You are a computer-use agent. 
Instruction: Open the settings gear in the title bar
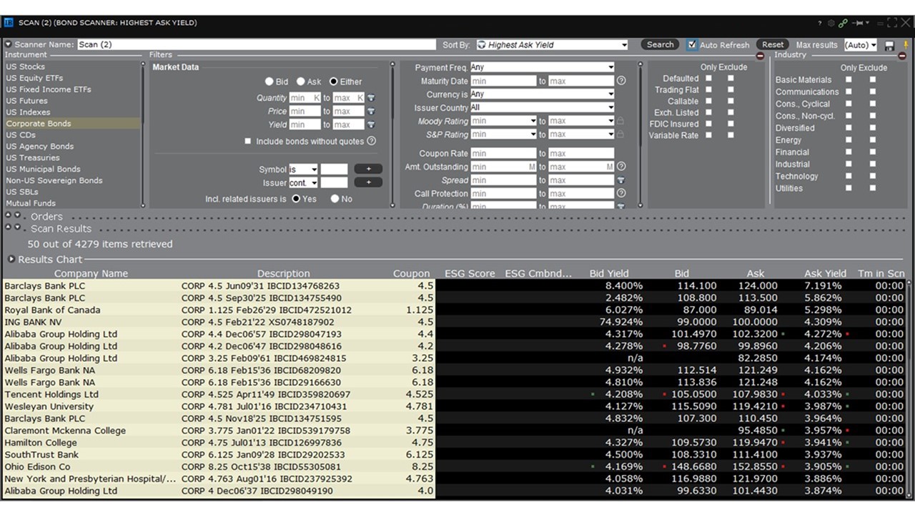tap(831, 22)
